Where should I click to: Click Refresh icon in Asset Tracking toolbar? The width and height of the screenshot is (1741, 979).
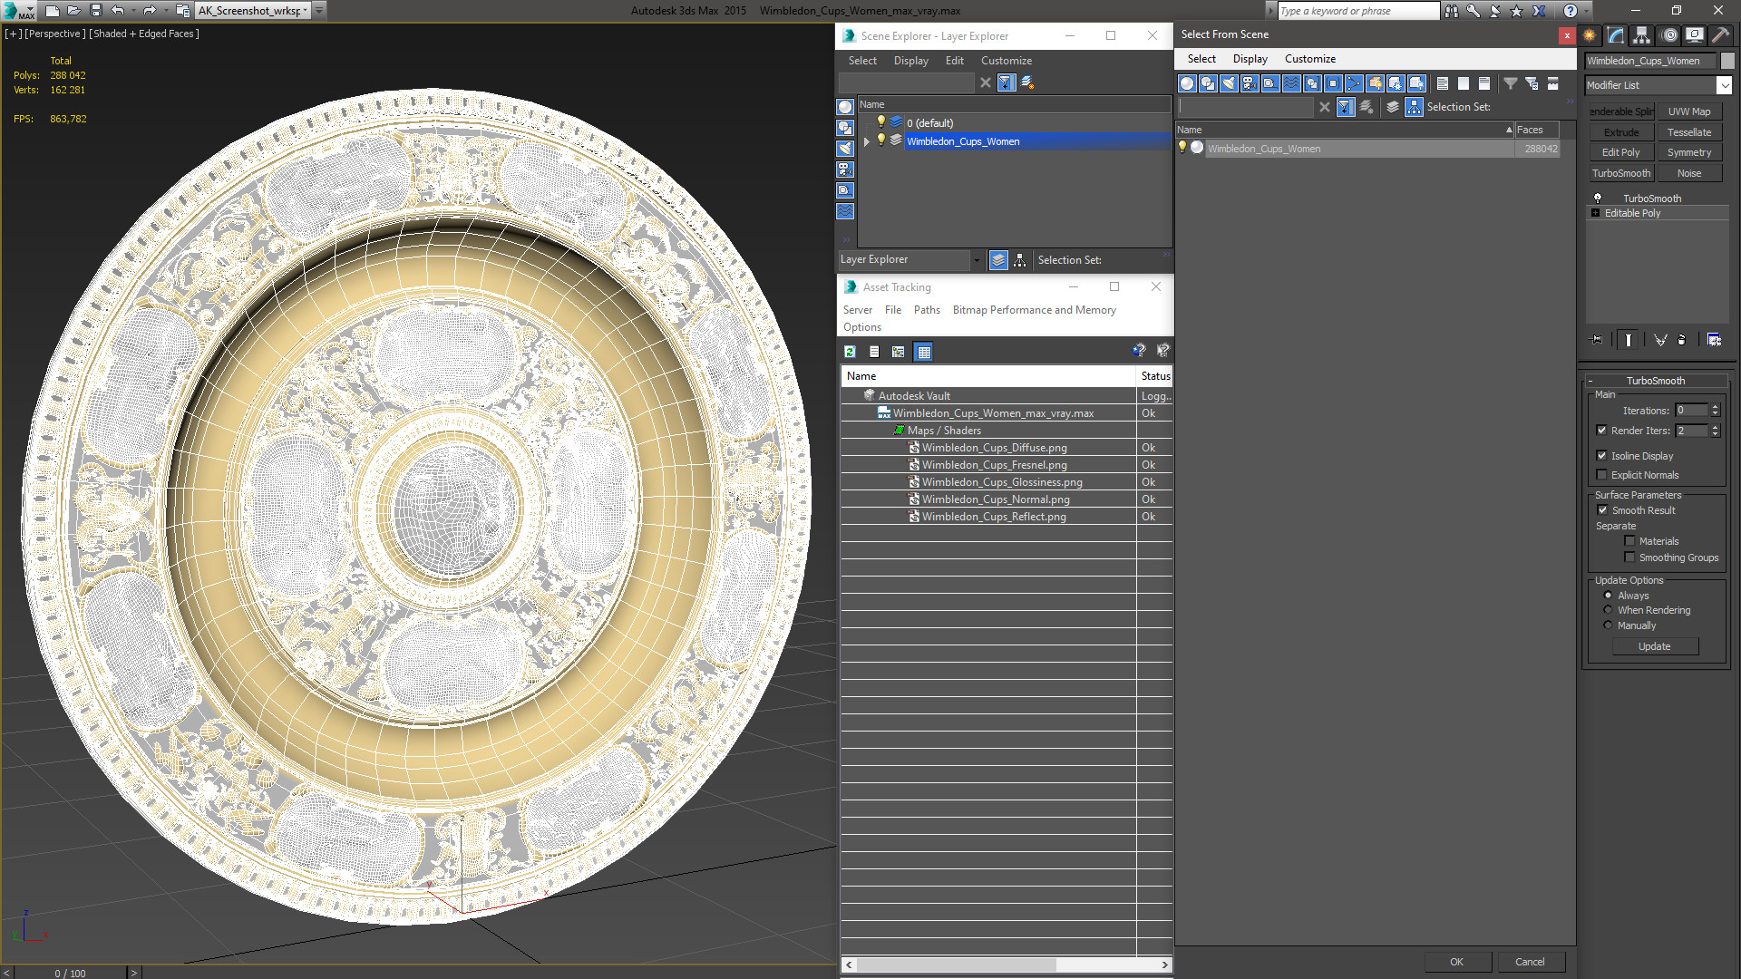tap(850, 352)
